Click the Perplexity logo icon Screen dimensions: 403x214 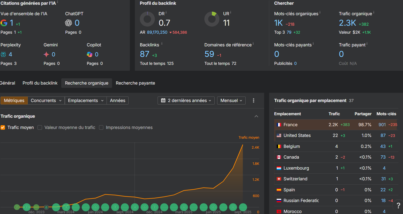click(x=4, y=54)
